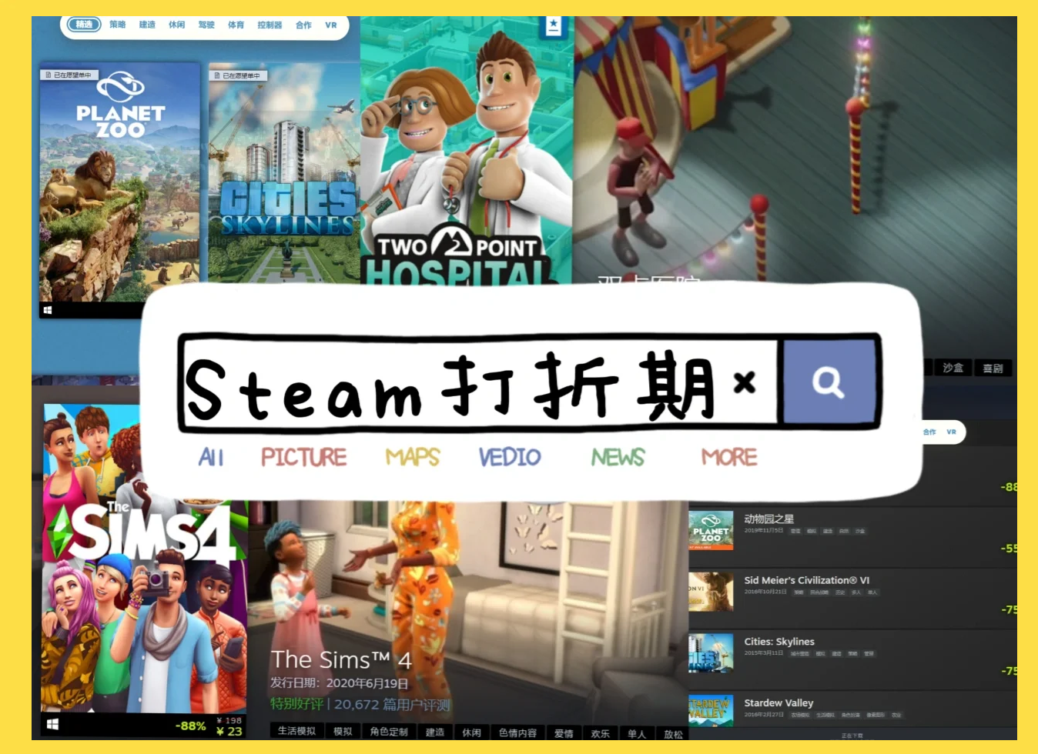Click the 放松 tag
The width and height of the screenshot is (1038, 754).
click(x=672, y=734)
